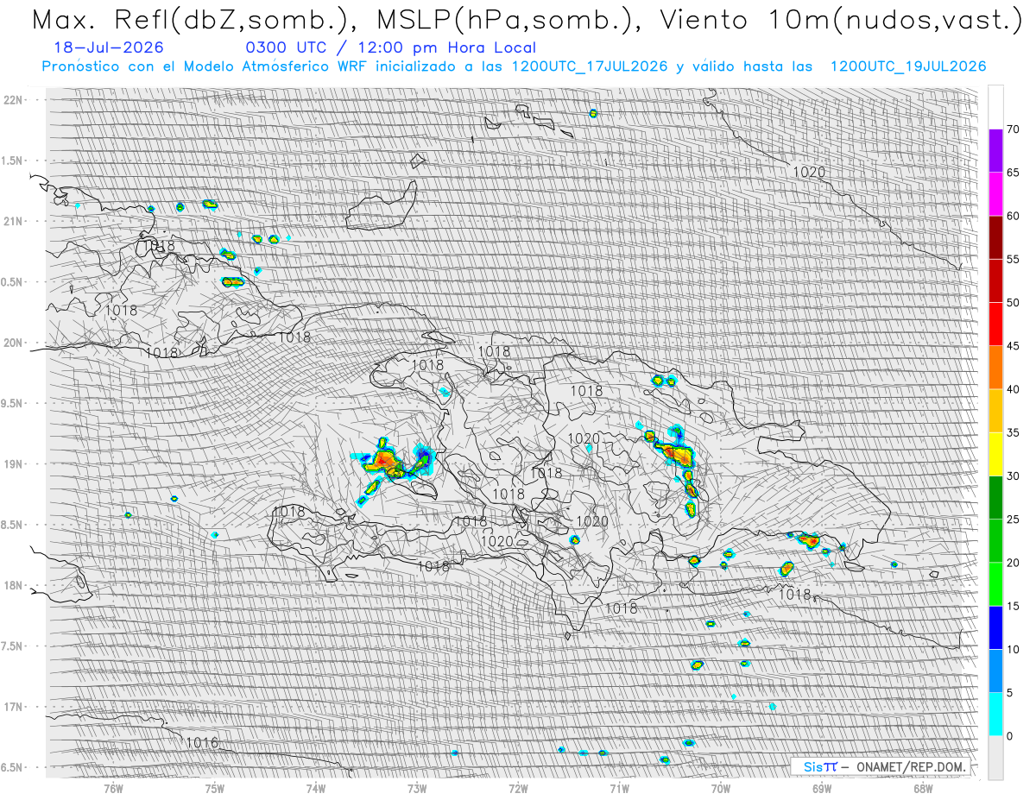This screenshot has width=1036, height=800.
Task: Click the '70W' longitude label
Action: point(721,789)
